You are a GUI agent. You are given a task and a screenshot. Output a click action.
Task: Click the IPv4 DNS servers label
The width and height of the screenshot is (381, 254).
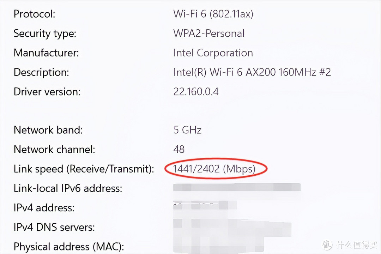[x=54, y=227]
